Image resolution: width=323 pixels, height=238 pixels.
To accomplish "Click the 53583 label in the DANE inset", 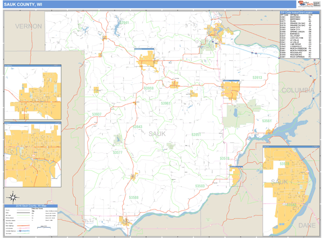I will pos(291,205).
